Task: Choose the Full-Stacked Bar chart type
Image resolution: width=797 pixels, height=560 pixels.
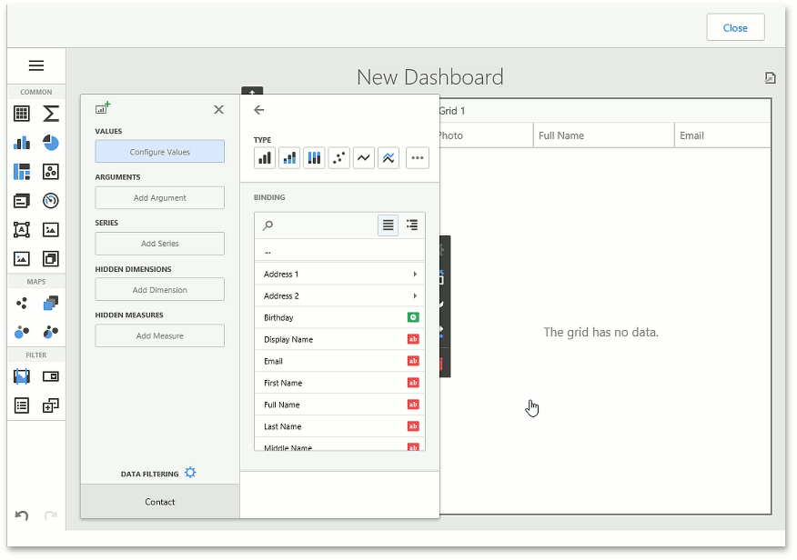Action: [314, 158]
